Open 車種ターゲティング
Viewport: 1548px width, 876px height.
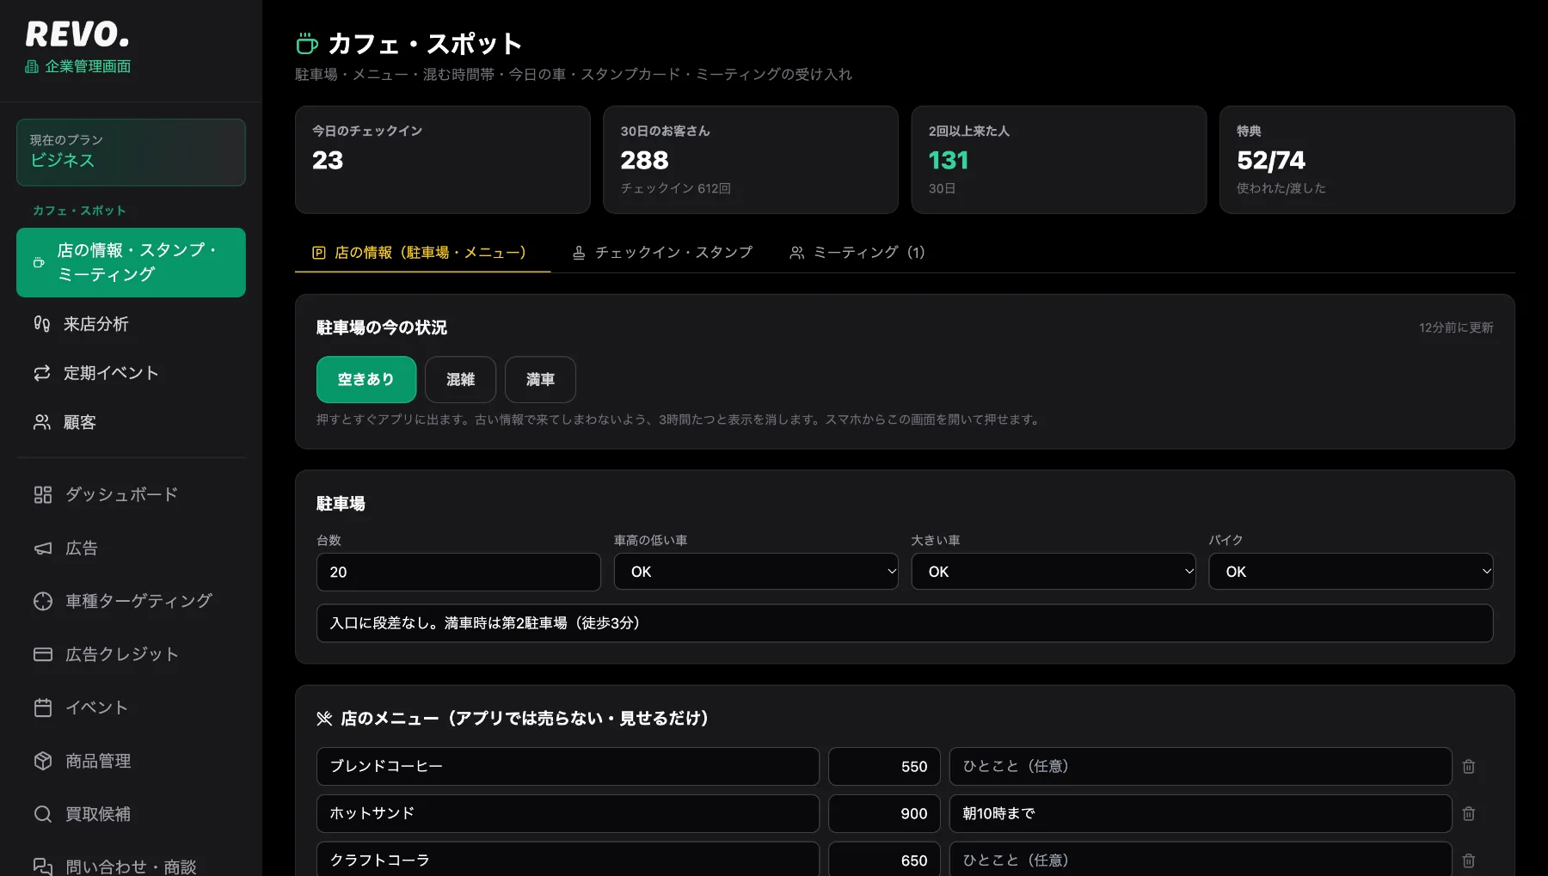131,601
